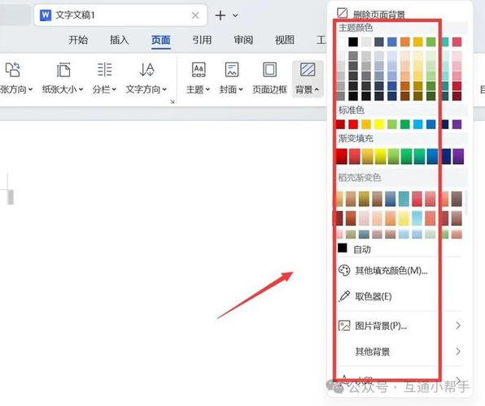Click the 分栏 columns icon
Image resolution: width=485 pixels, height=406 pixels.
104,70
